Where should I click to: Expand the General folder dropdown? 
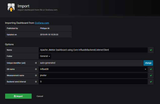tap(45, 56)
